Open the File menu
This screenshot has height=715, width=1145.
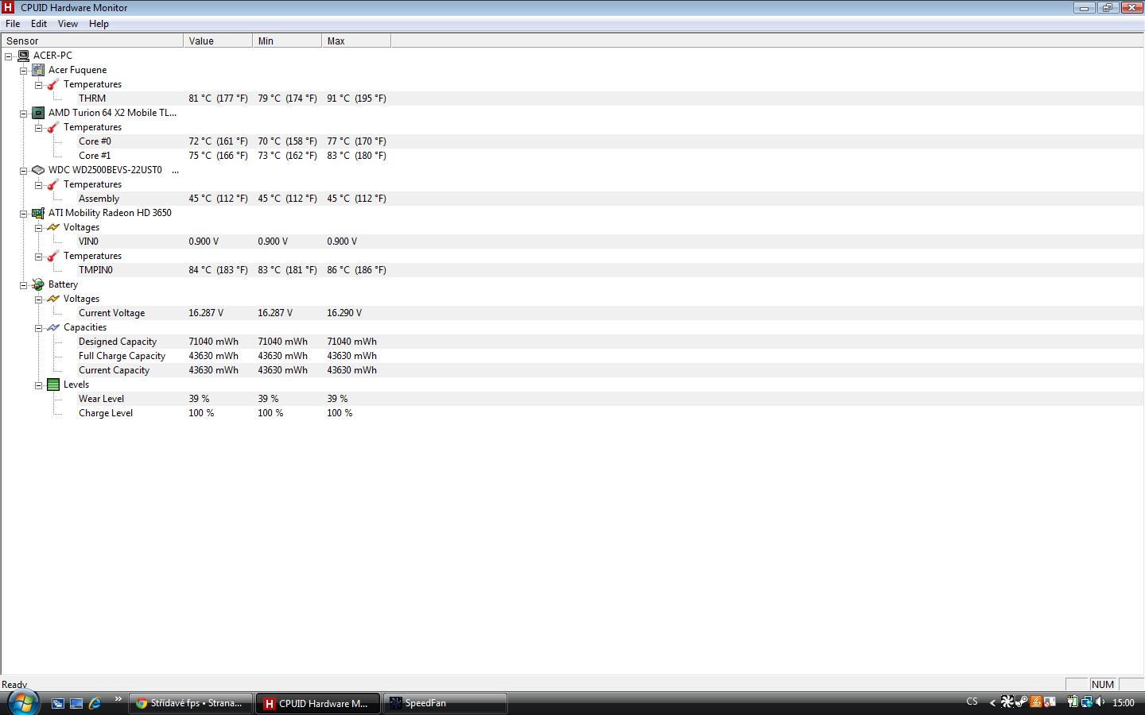point(13,24)
